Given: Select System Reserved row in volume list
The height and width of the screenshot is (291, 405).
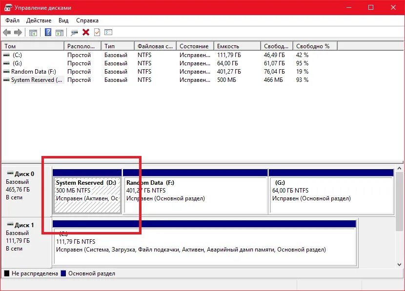Looking at the screenshot, I should pos(37,80).
